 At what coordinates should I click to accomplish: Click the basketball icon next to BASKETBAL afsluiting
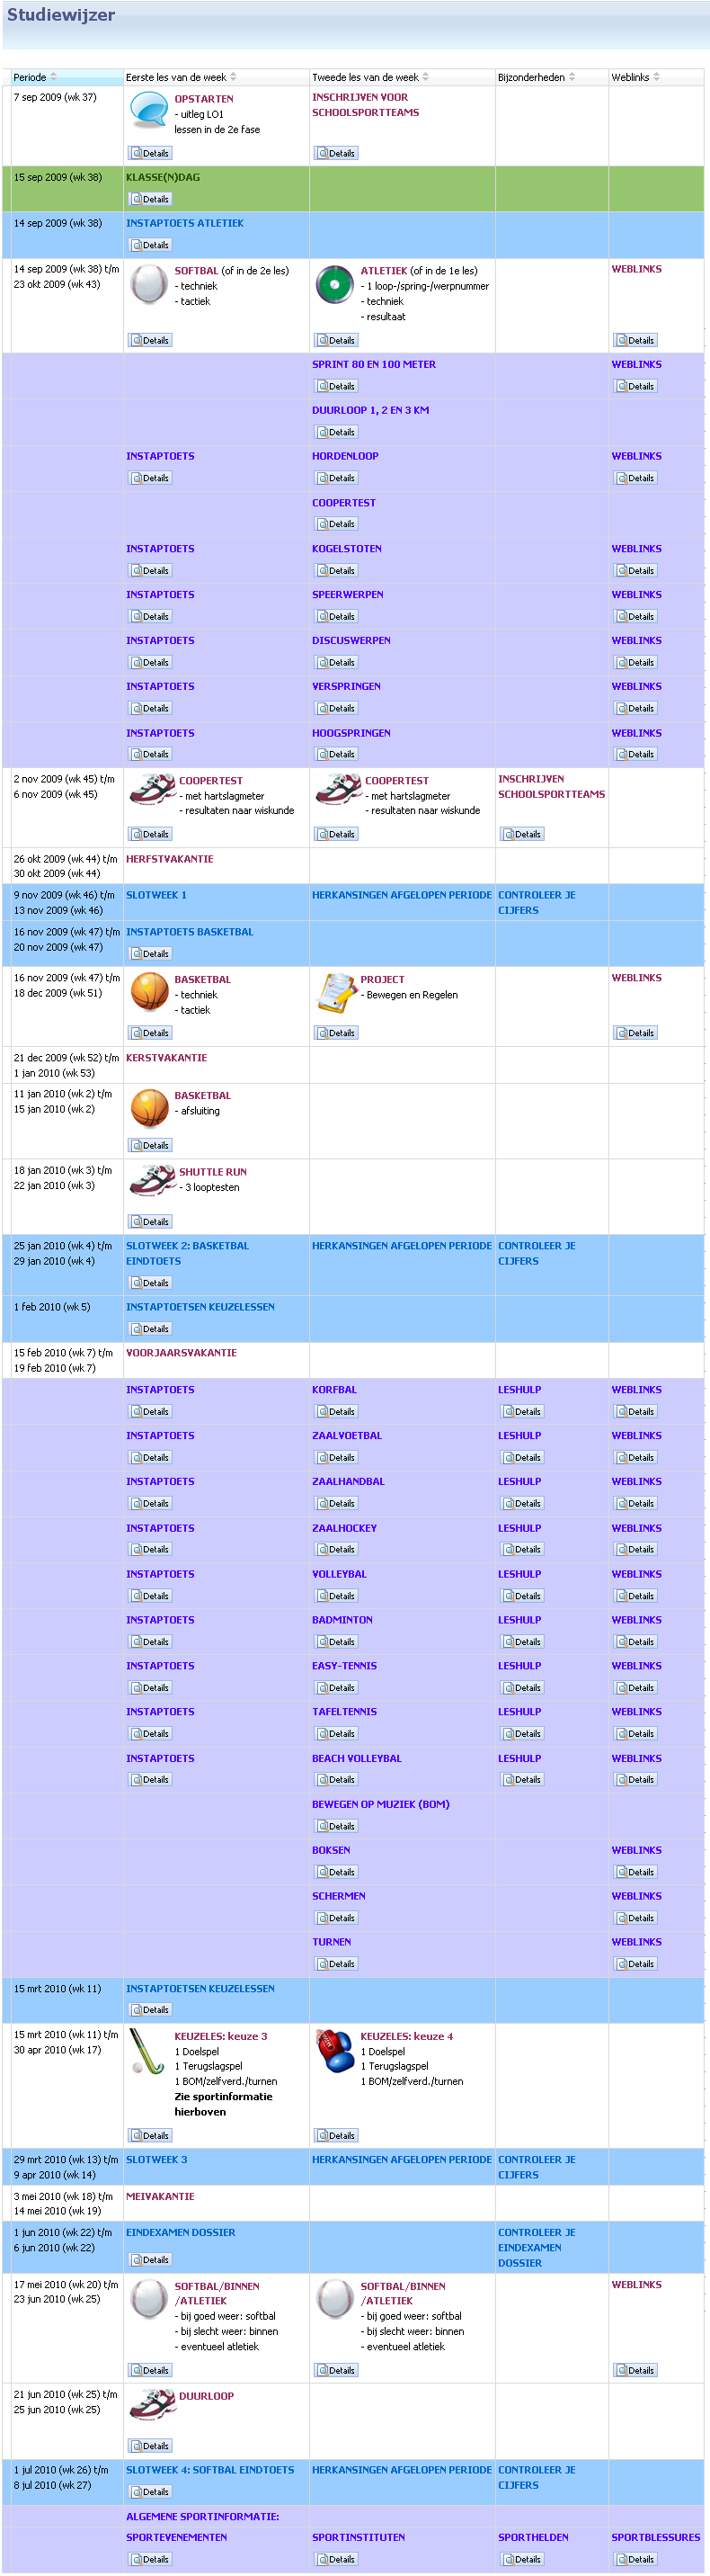pos(149,1108)
